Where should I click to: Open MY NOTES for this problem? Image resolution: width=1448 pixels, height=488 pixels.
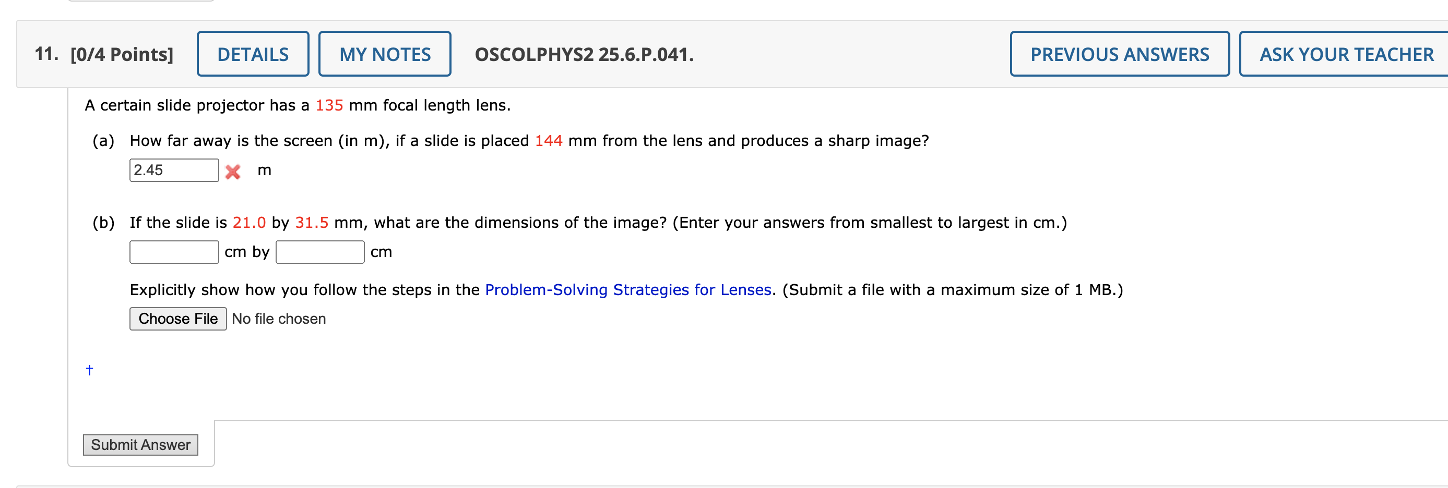[385, 54]
